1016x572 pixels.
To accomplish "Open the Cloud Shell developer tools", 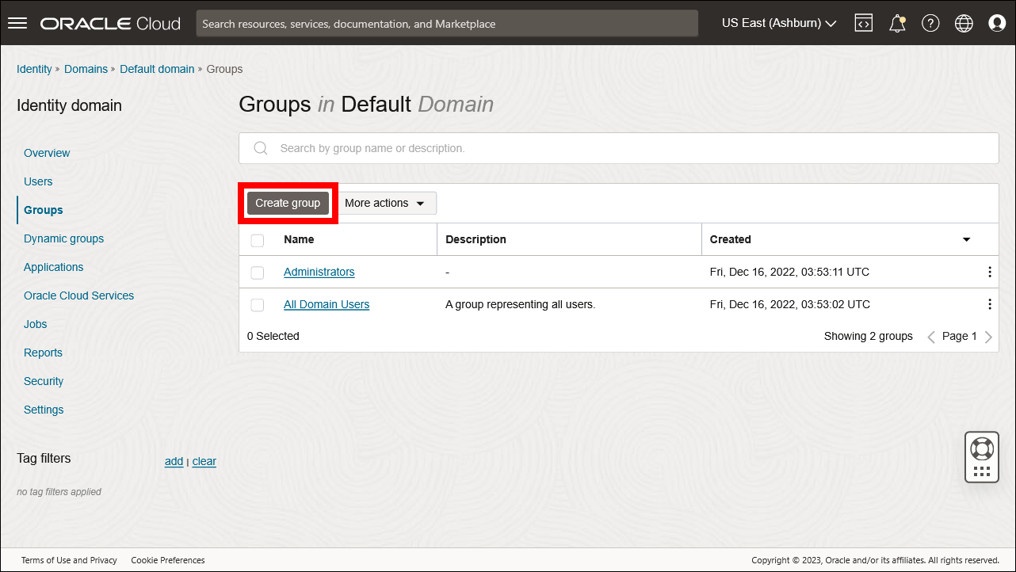I will [x=863, y=22].
